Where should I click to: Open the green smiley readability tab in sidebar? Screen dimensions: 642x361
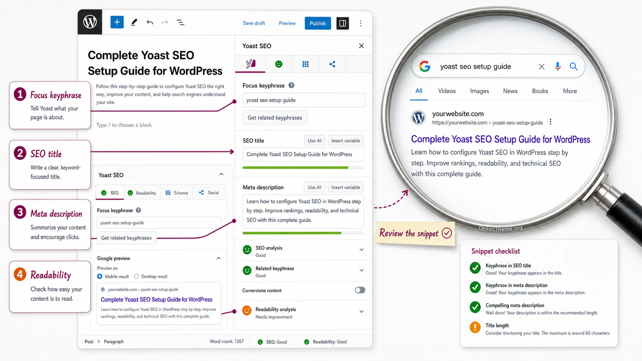click(x=279, y=64)
